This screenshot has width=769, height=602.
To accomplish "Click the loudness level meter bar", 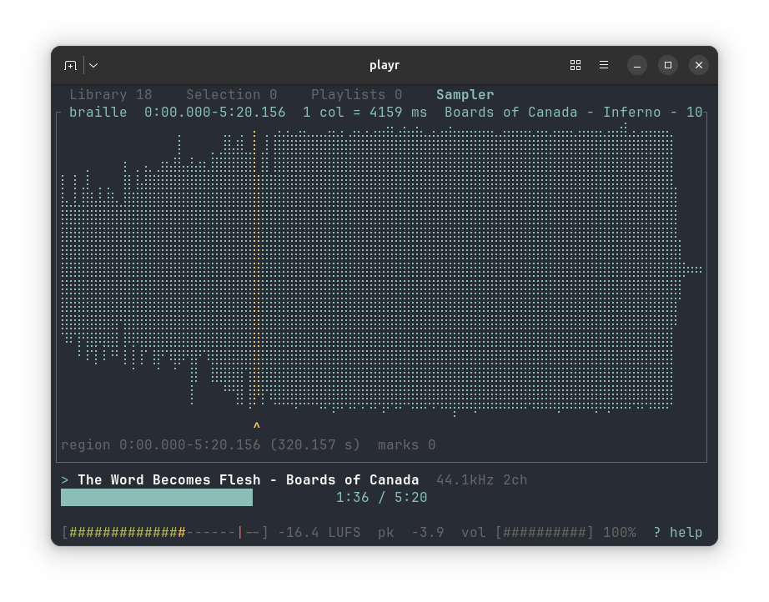I will click(165, 533).
